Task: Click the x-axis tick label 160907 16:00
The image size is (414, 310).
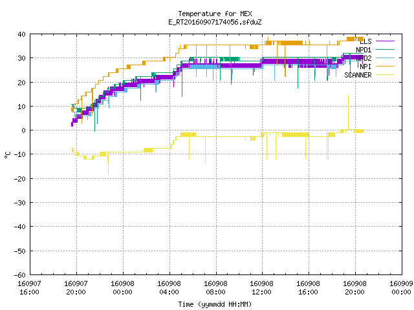Action: click(x=29, y=288)
